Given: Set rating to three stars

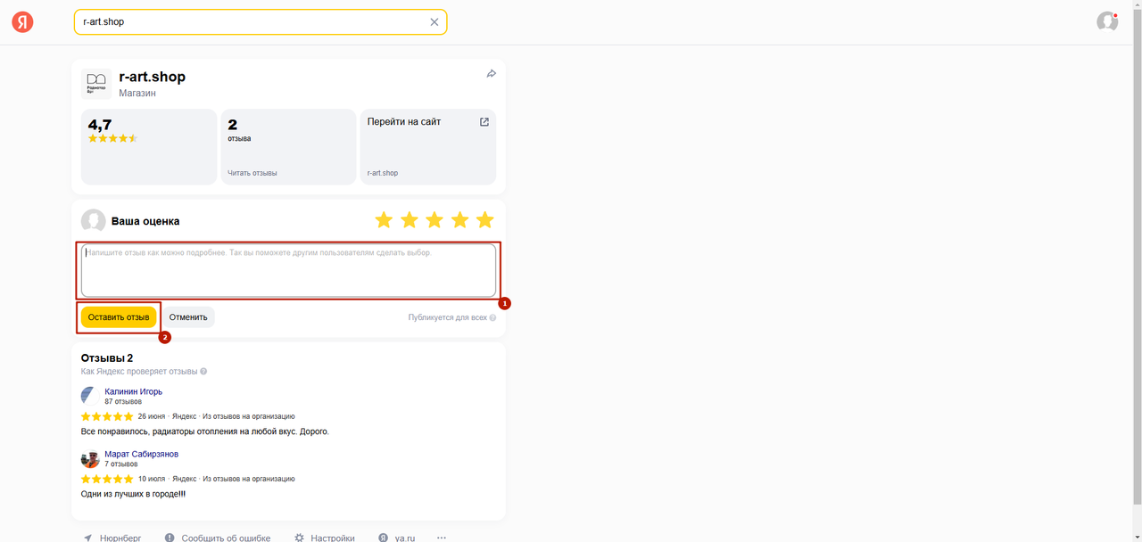Looking at the screenshot, I should 434,220.
